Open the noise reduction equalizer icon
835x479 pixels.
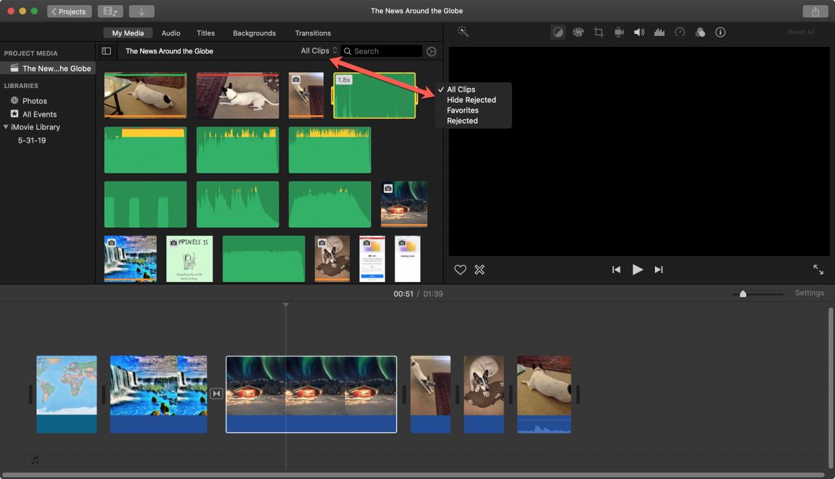(x=660, y=32)
